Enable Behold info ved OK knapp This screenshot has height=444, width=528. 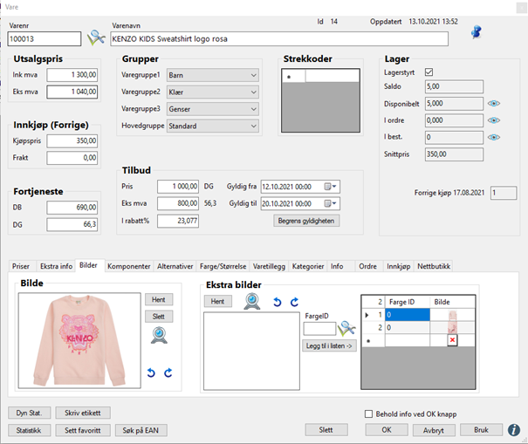(x=368, y=414)
